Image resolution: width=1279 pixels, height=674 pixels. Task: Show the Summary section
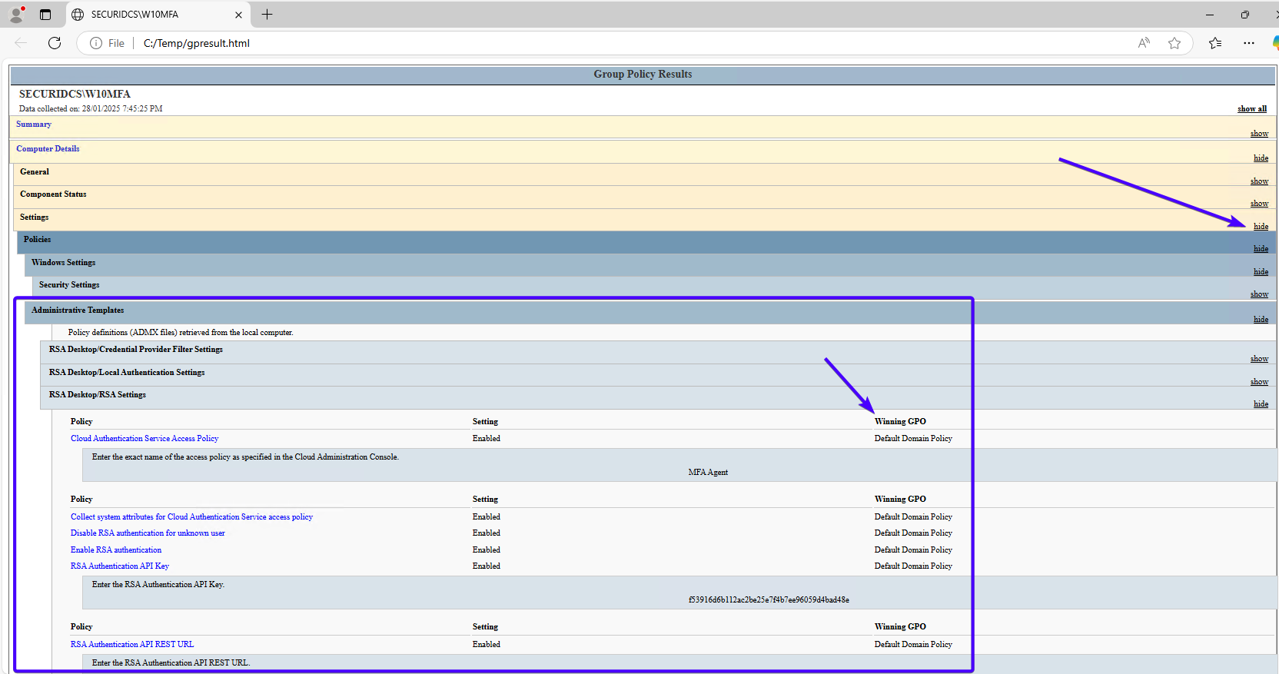pos(1258,134)
